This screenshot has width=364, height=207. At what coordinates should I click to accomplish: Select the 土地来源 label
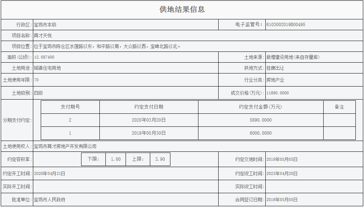click(x=254, y=57)
